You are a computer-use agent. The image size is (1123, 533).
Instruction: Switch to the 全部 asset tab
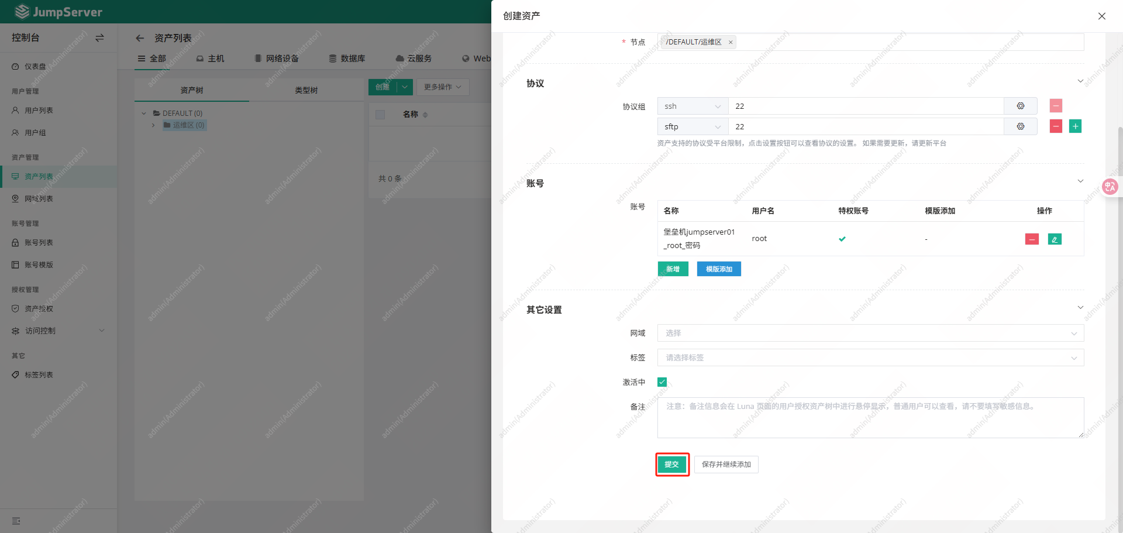(152, 59)
